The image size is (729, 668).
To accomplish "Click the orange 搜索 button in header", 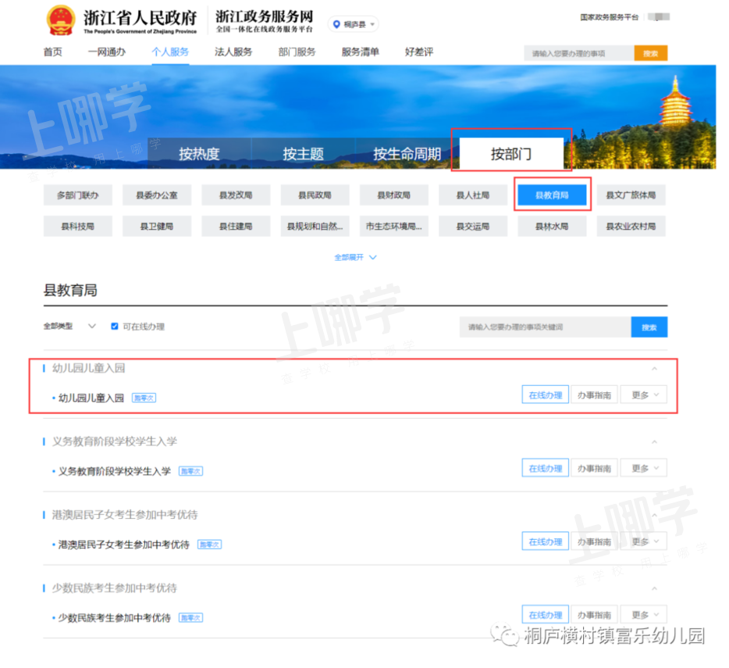I will pos(650,54).
